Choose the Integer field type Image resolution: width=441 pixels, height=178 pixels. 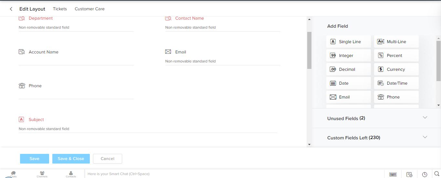[x=349, y=56]
